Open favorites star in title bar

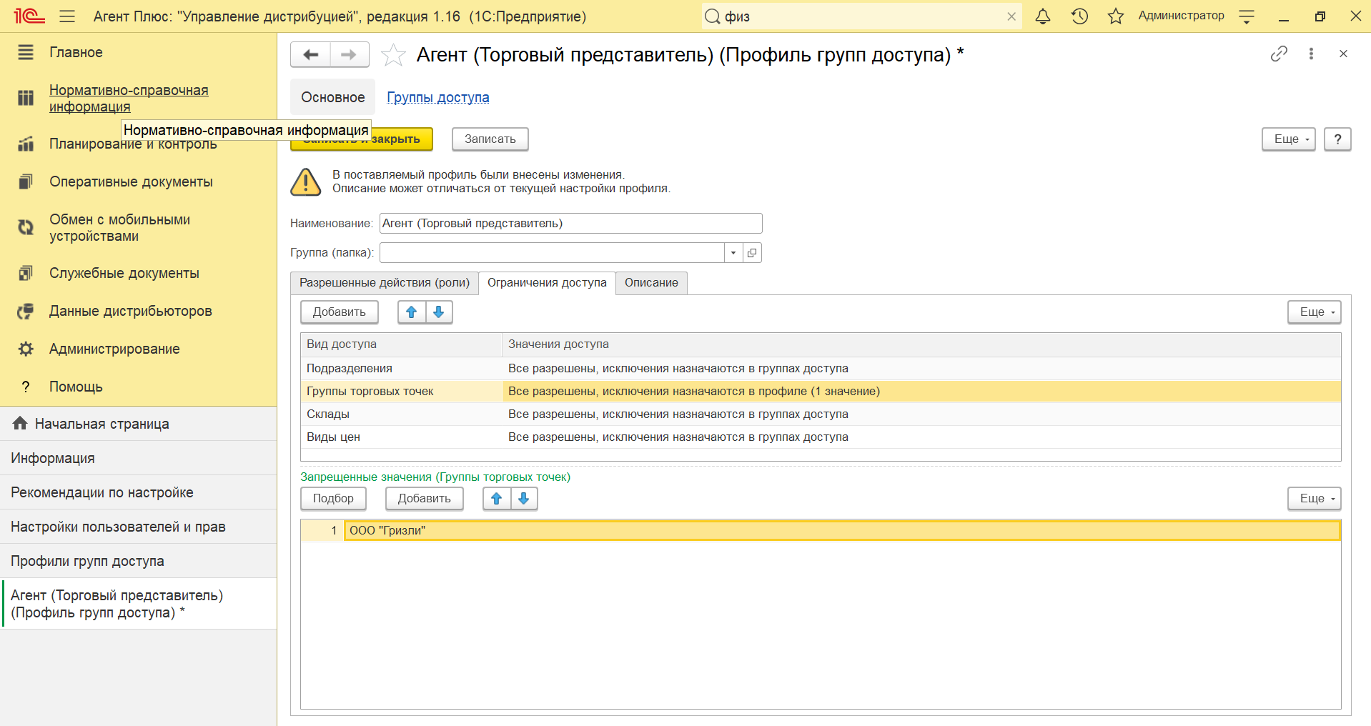[1116, 16]
